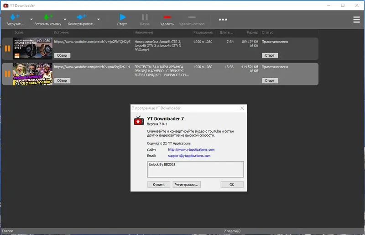
Task: Expand the Вставить ссылку dropdown arrow
Action: 65,19
